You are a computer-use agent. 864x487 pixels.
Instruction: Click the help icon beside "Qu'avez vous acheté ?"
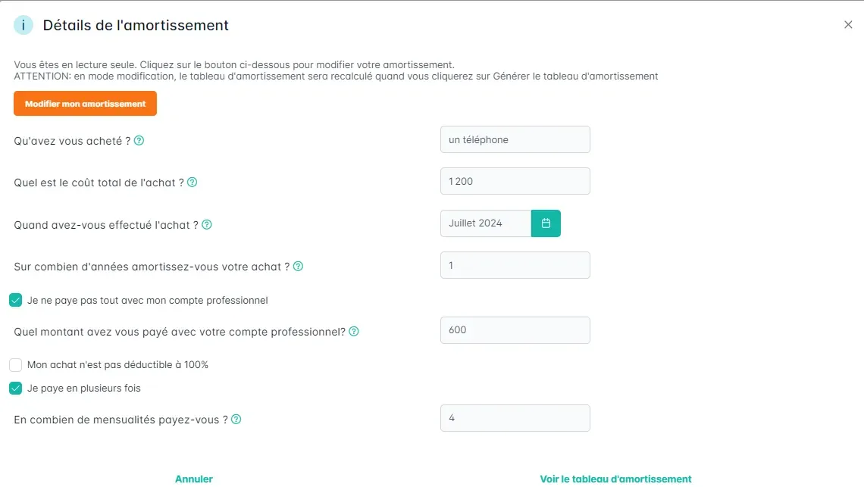click(x=139, y=141)
